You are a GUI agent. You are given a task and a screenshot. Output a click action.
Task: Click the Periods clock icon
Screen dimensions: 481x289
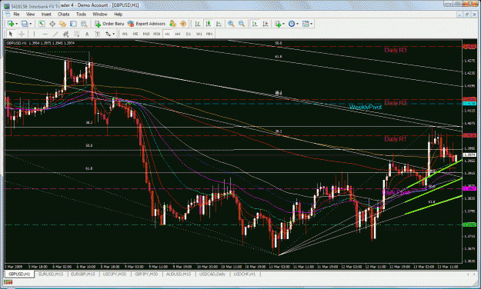click(x=292, y=24)
